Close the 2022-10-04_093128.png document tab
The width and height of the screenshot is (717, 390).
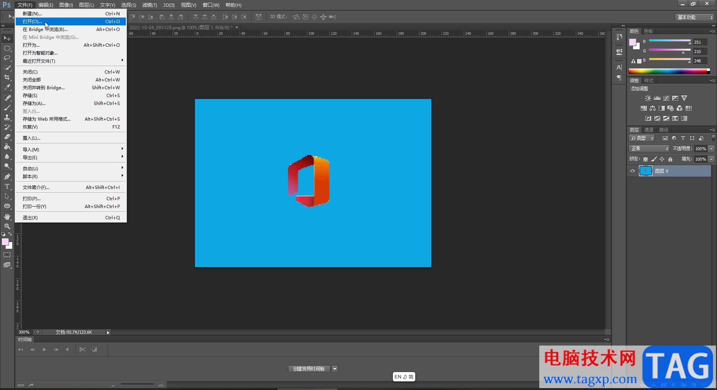tap(237, 27)
